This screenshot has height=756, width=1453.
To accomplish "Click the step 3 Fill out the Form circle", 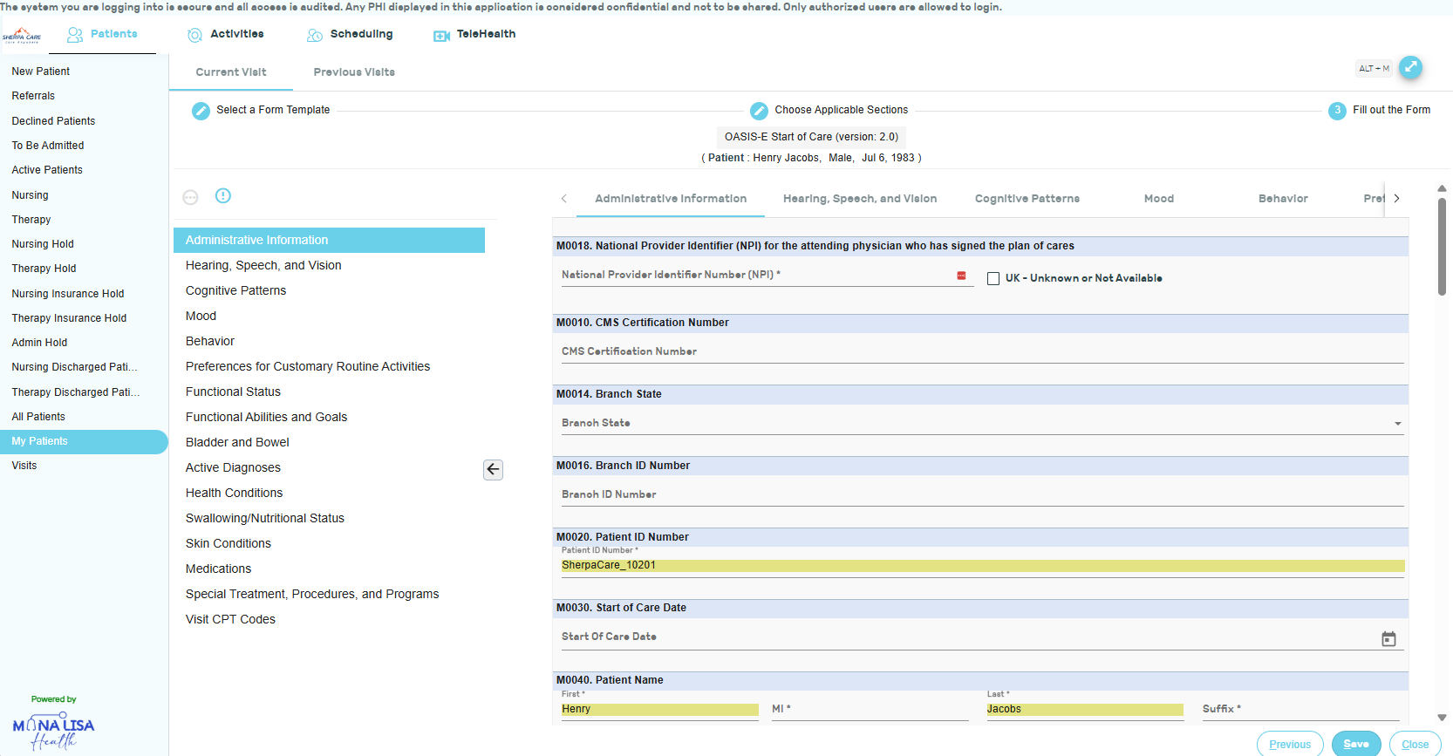I will [x=1337, y=111].
